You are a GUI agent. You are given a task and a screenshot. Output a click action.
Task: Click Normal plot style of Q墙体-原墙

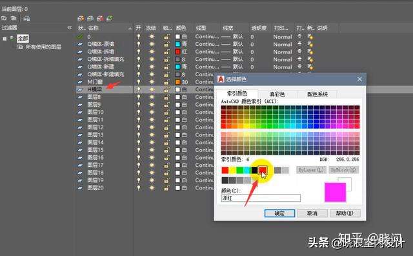pyautogui.click(x=283, y=45)
